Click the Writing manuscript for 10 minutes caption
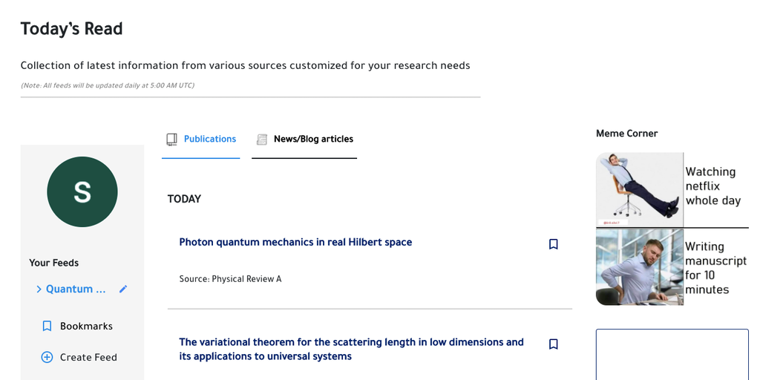Viewport: 760px width, 380px height. 715,268
